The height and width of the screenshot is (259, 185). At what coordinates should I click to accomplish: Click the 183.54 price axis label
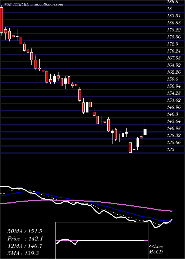pyautogui.click(x=174, y=16)
